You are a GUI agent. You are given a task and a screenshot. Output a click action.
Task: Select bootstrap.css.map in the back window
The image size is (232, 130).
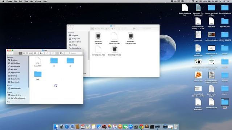coord(98,51)
